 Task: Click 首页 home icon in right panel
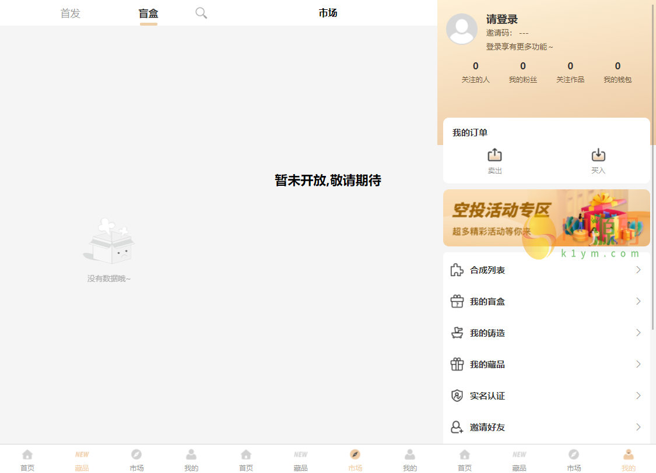[x=464, y=454]
